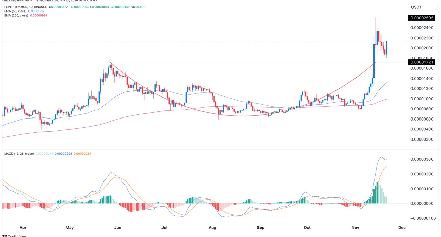
Task: Click the low price L0.00001804
Action: 100,7
